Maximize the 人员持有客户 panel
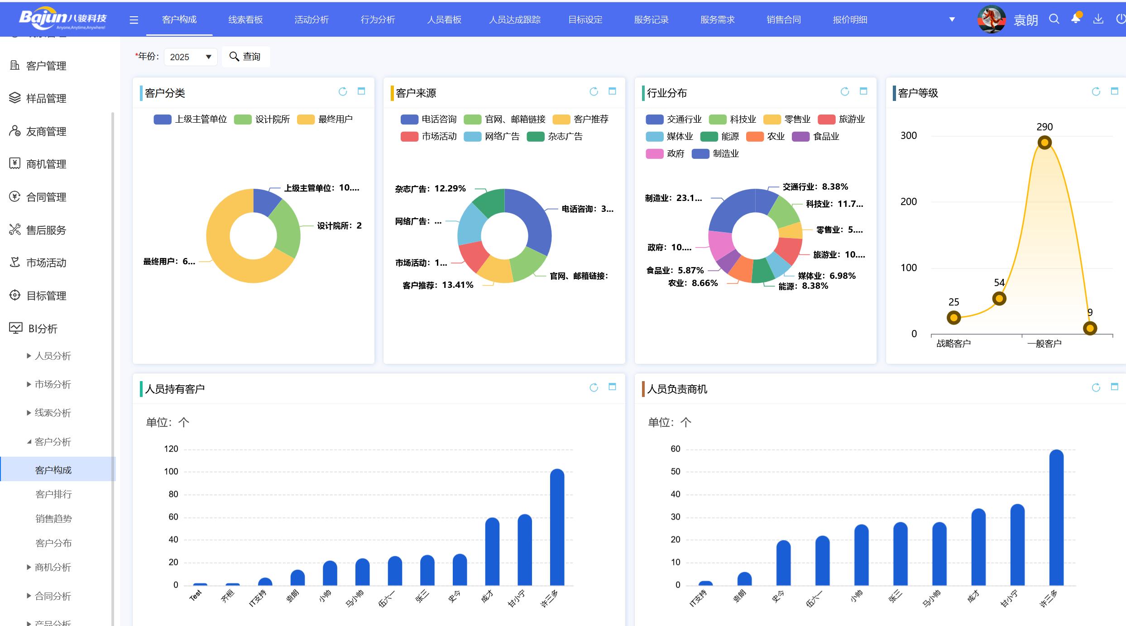The width and height of the screenshot is (1126, 626). pos(612,387)
